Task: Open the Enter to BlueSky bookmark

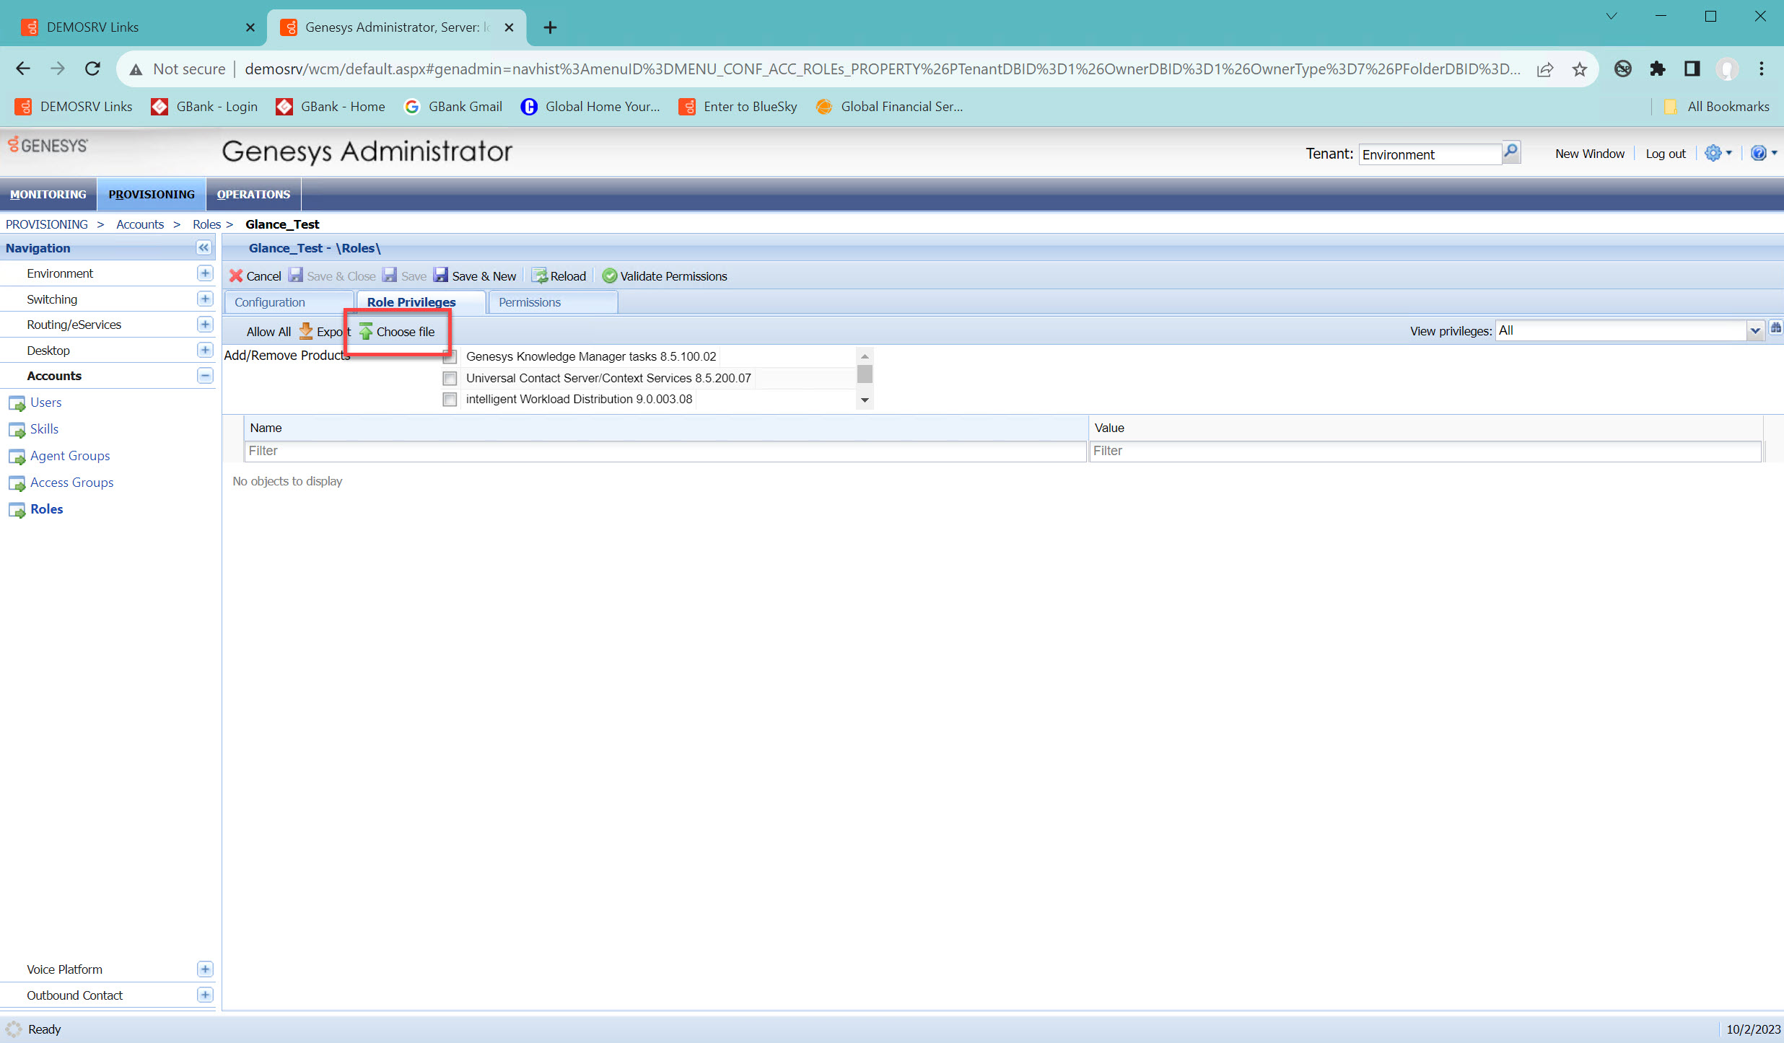Action: pyautogui.click(x=738, y=107)
